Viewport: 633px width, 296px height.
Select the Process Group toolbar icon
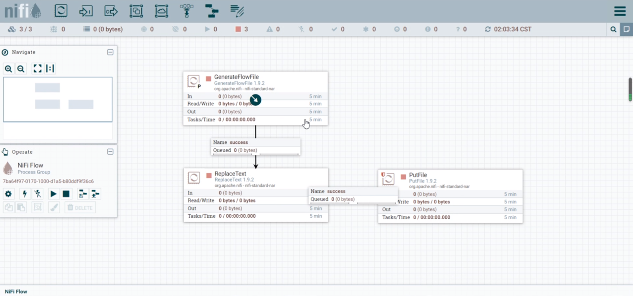click(136, 11)
